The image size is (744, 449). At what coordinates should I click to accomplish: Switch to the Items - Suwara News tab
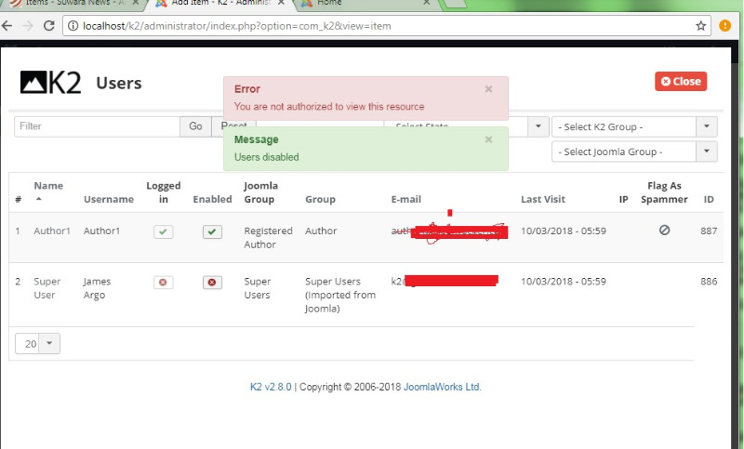coord(73,3)
